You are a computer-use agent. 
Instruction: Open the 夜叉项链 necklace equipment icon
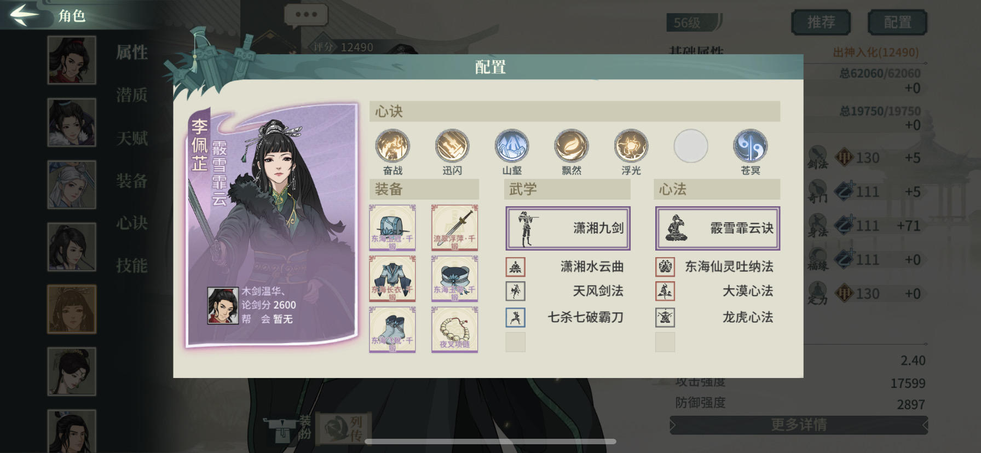tap(454, 329)
